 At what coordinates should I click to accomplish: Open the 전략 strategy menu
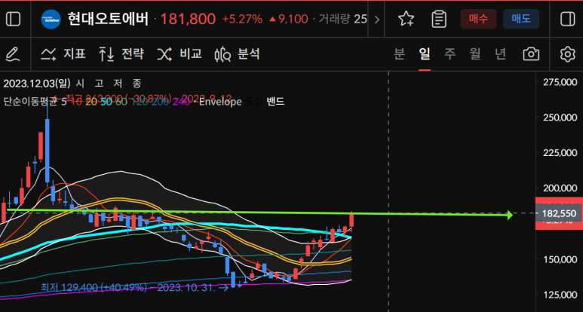(121, 54)
